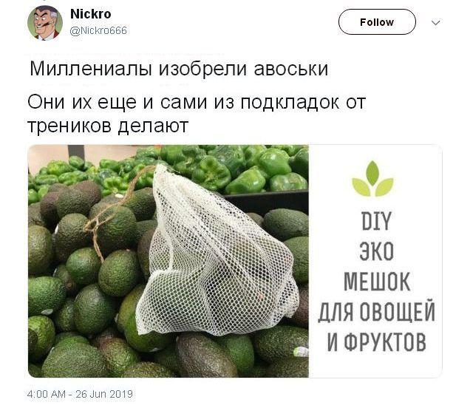470x408 pixels.
Task: Open the mesh bag photo
Action: coord(168,261)
